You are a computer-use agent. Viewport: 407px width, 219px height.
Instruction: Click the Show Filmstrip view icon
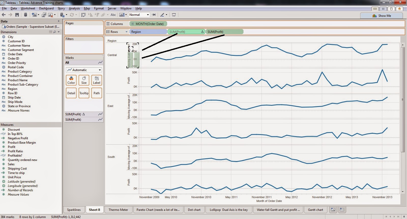coord(375,9)
